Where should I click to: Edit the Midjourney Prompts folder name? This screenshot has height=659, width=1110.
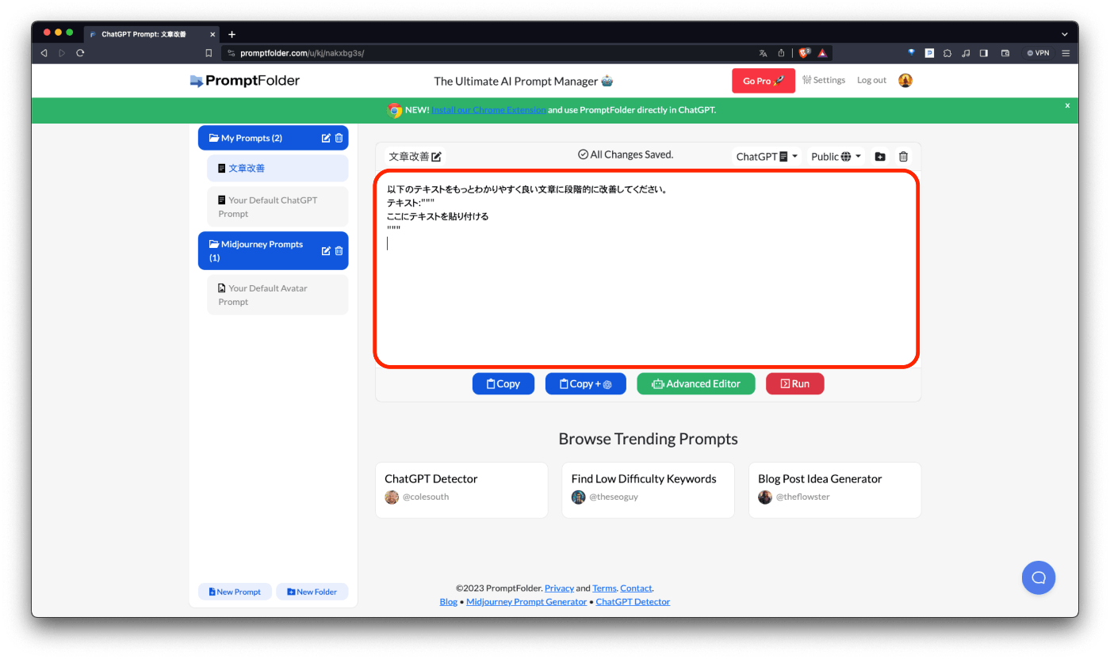(326, 251)
